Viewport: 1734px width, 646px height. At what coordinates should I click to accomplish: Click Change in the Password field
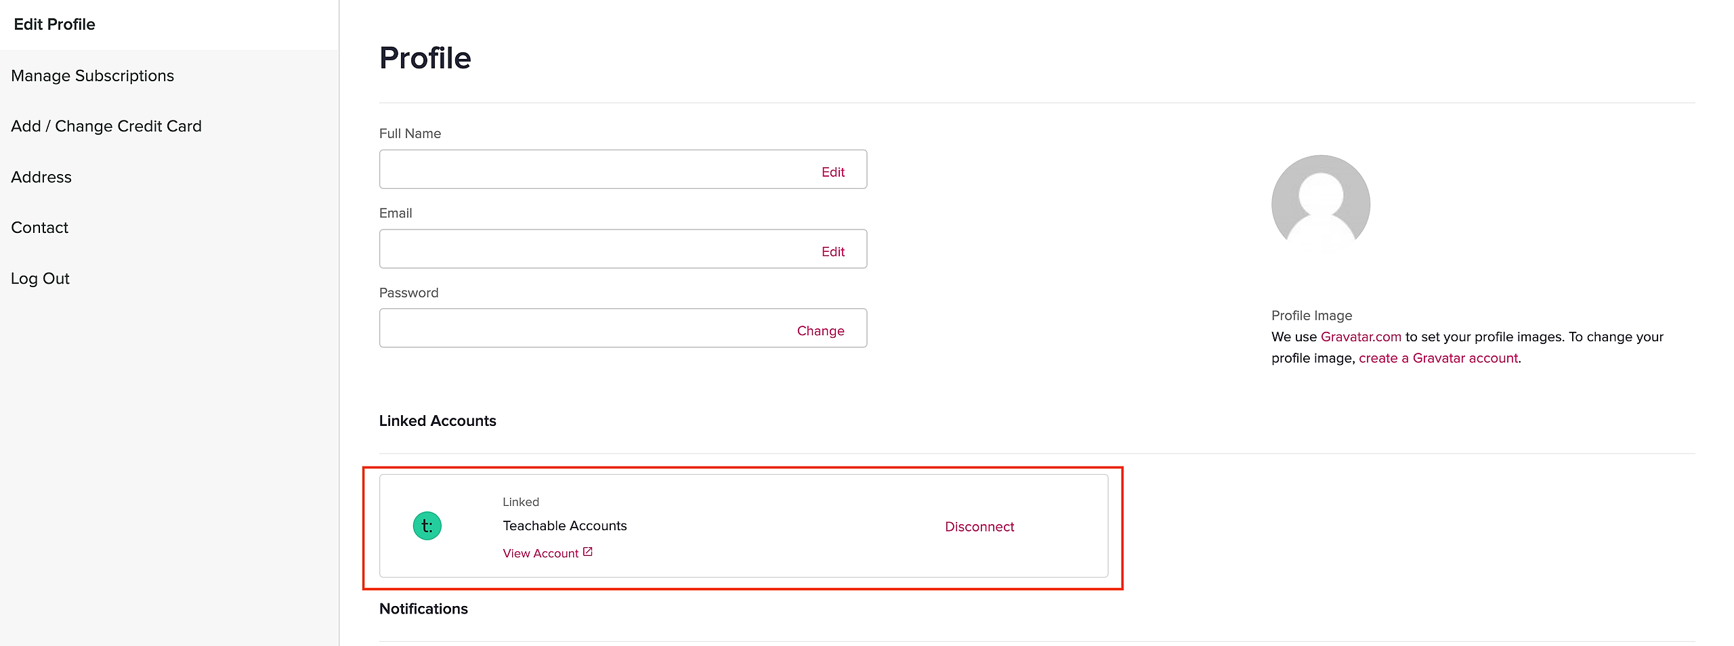[x=820, y=331]
